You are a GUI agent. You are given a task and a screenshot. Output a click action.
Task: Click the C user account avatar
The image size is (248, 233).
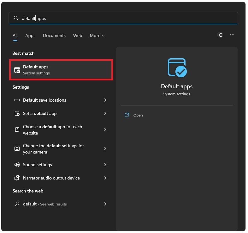click(220, 35)
